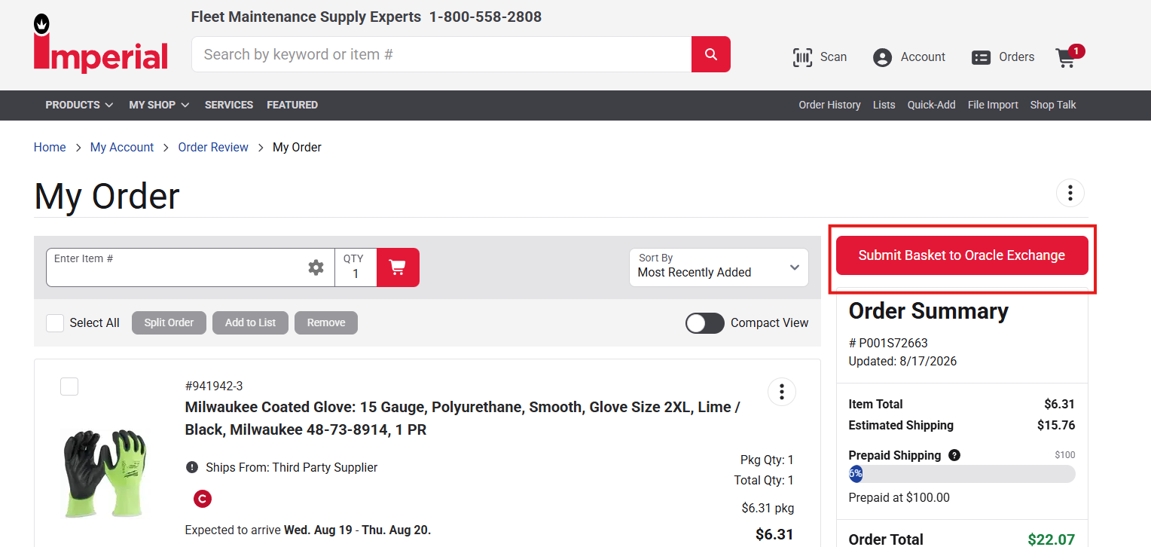Click the phone number 1-800-558-2808

point(485,17)
